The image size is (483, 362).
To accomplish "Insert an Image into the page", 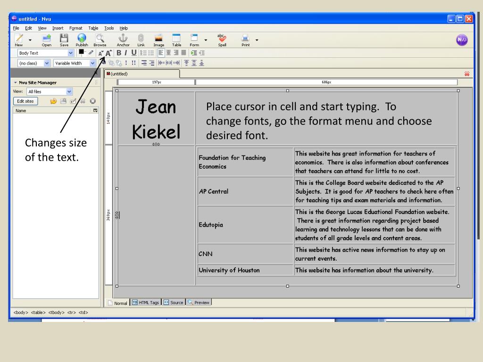I will [158, 40].
